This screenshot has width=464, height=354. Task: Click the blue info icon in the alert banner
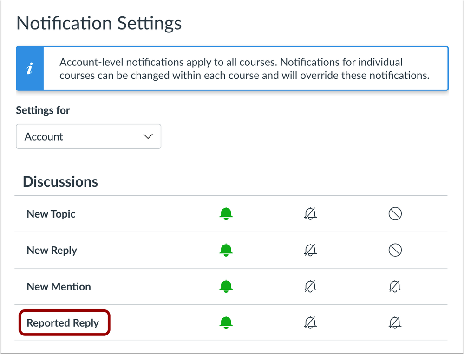30,68
